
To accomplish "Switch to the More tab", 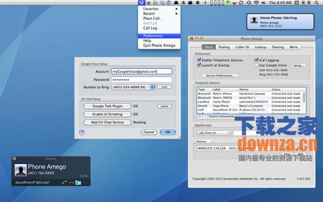I will click(x=293, y=47).
